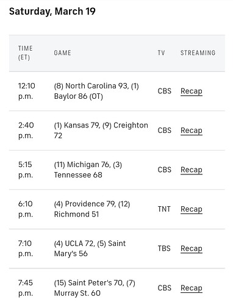The image size is (233, 305).
Task: Click the GAME column header
Action: [x=62, y=53]
